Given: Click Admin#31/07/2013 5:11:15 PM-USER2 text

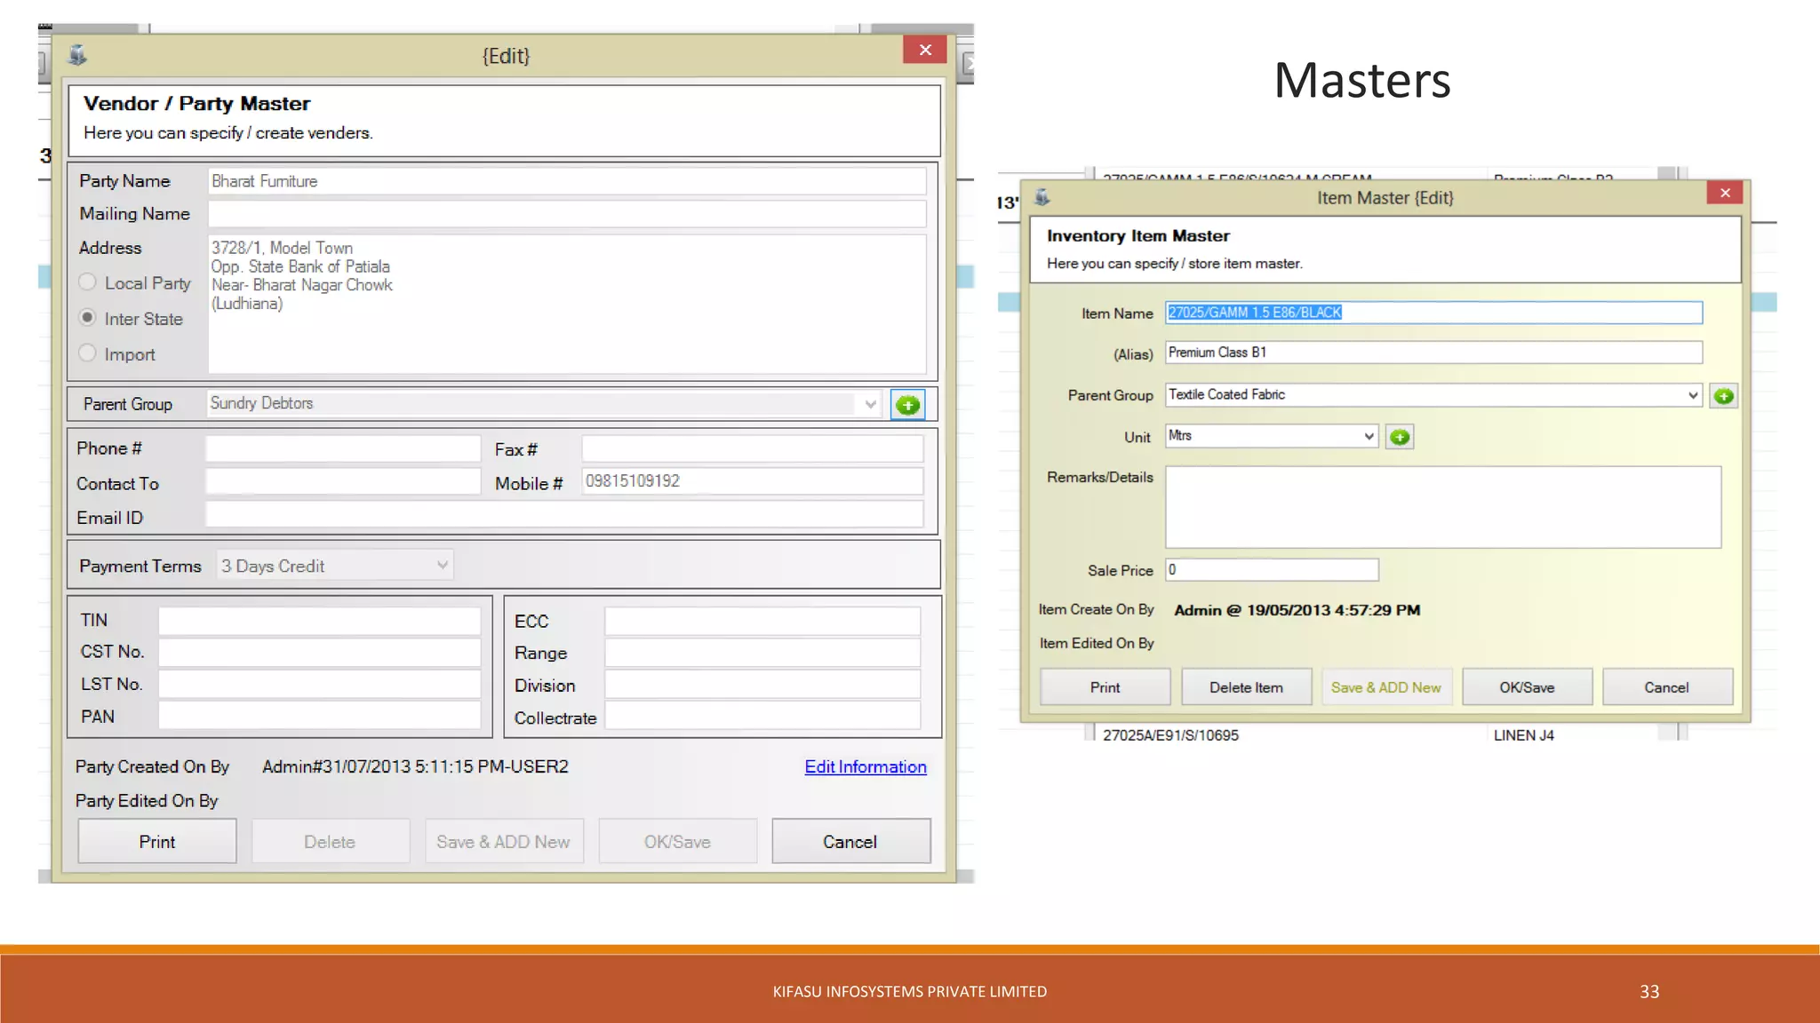Looking at the screenshot, I should click(x=415, y=766).
